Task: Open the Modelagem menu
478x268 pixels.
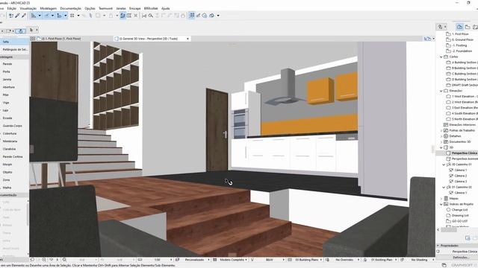Action: pos(48,8)
